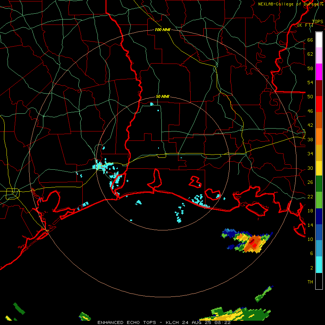This screenshot has width=325, height=325.
Task: Select the navy legend swatch
Action: (x=319, y=216)
